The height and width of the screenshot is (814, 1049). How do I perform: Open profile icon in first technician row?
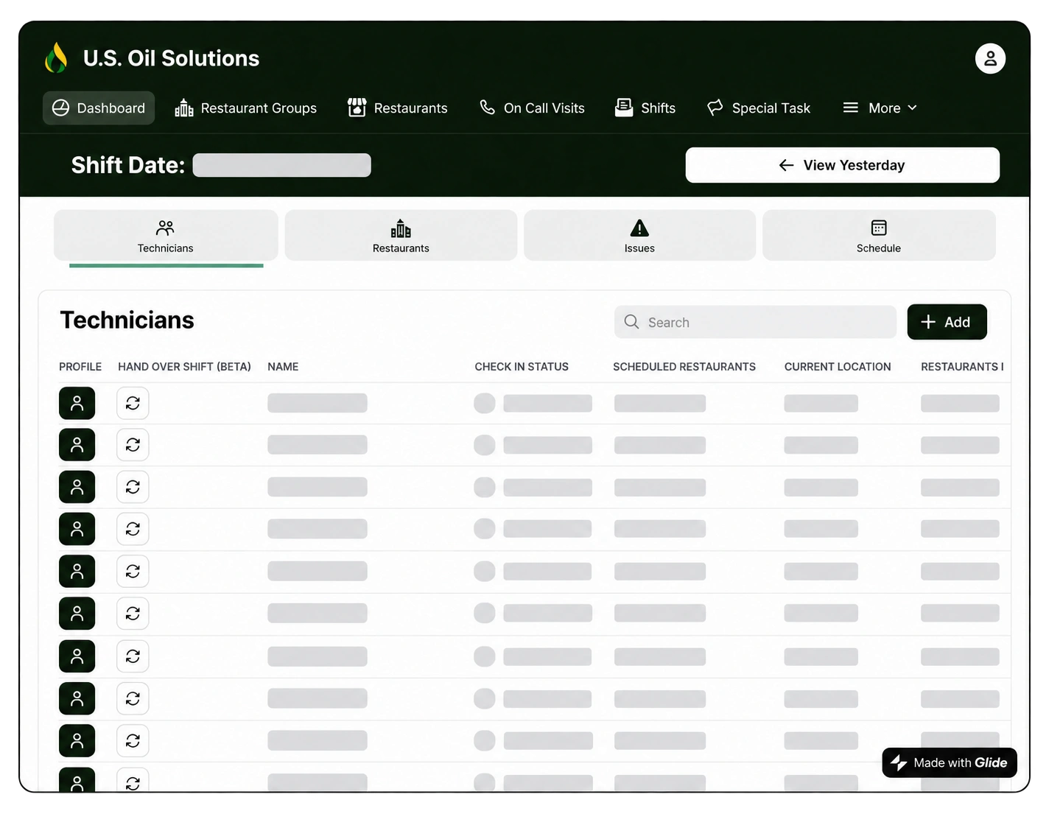pyautogui.click(x=77, y=403)
